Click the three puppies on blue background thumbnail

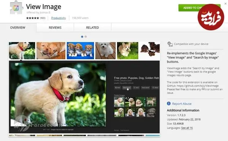pyautogui.click(x=81, y=51)
